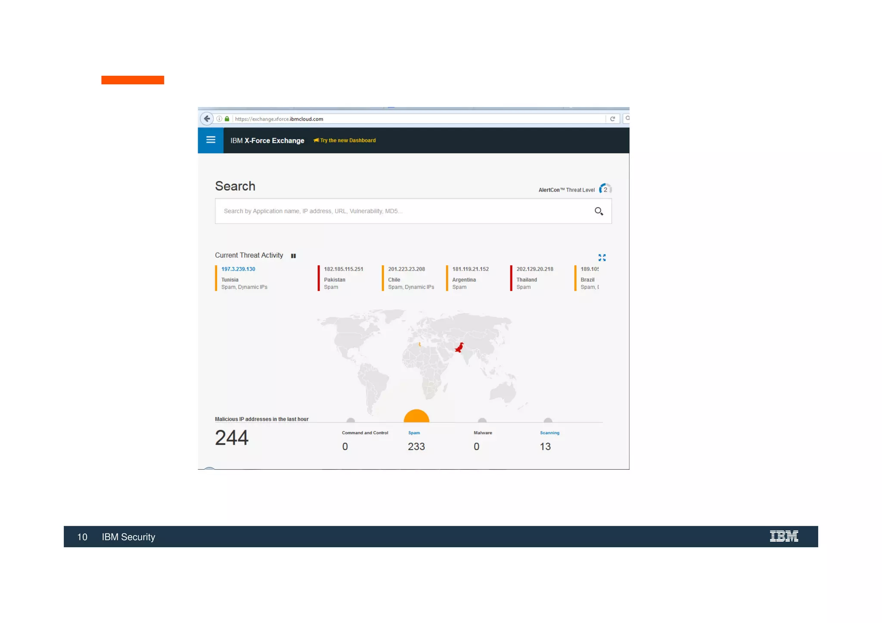Click the gray Command and Control bubble
Image resolution: width=882 pixels, height=623 pixels.
[351, 420]
